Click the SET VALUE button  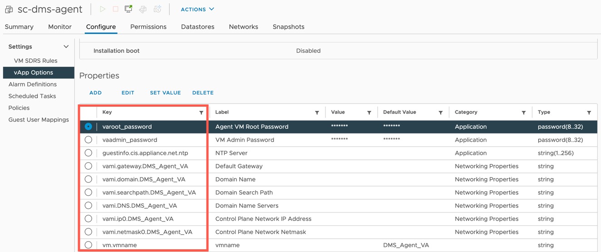pyautogui.click(x=165, y=93)
